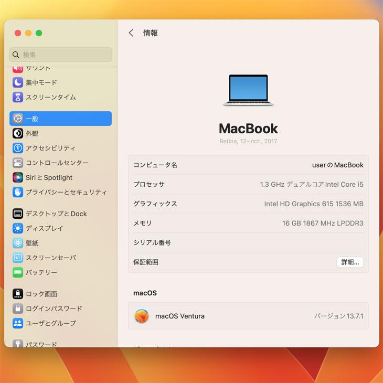Click the Display sun icon
The height and width of the screenshot is (383, 383).
(x=18, y=228)
